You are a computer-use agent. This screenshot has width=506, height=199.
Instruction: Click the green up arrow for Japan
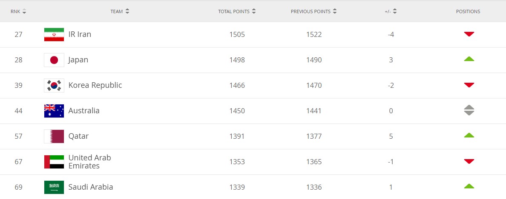tap(469, 59)
